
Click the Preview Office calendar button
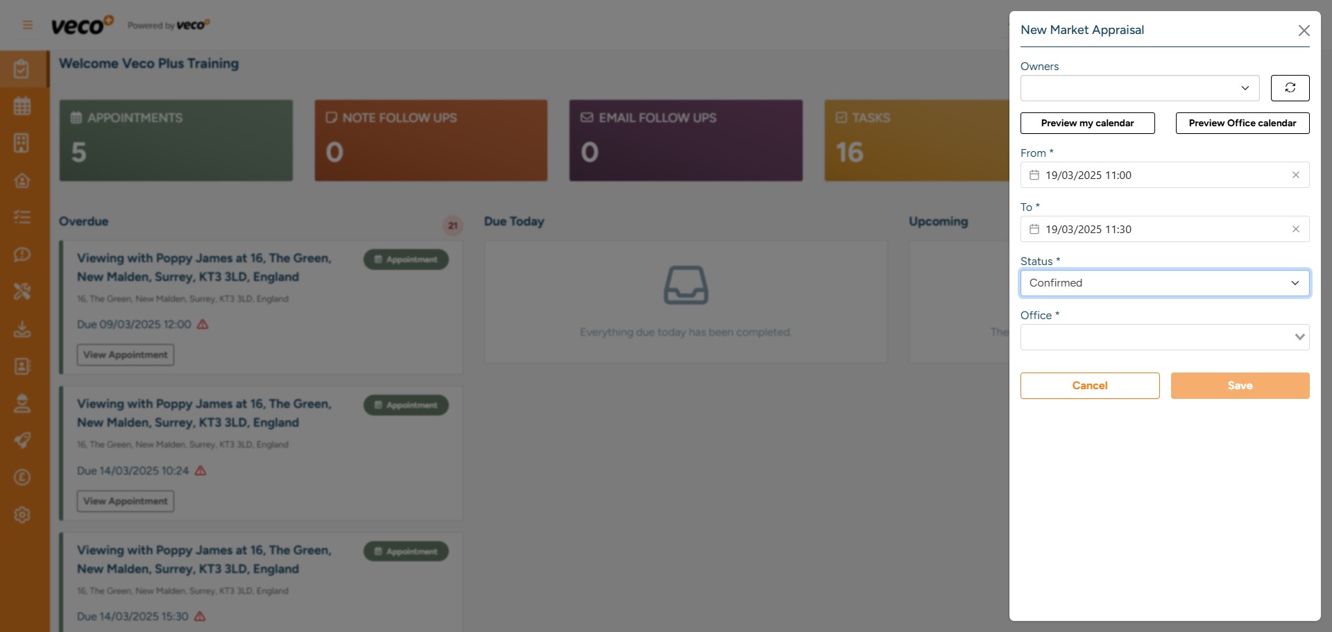tap(1242, 123)
